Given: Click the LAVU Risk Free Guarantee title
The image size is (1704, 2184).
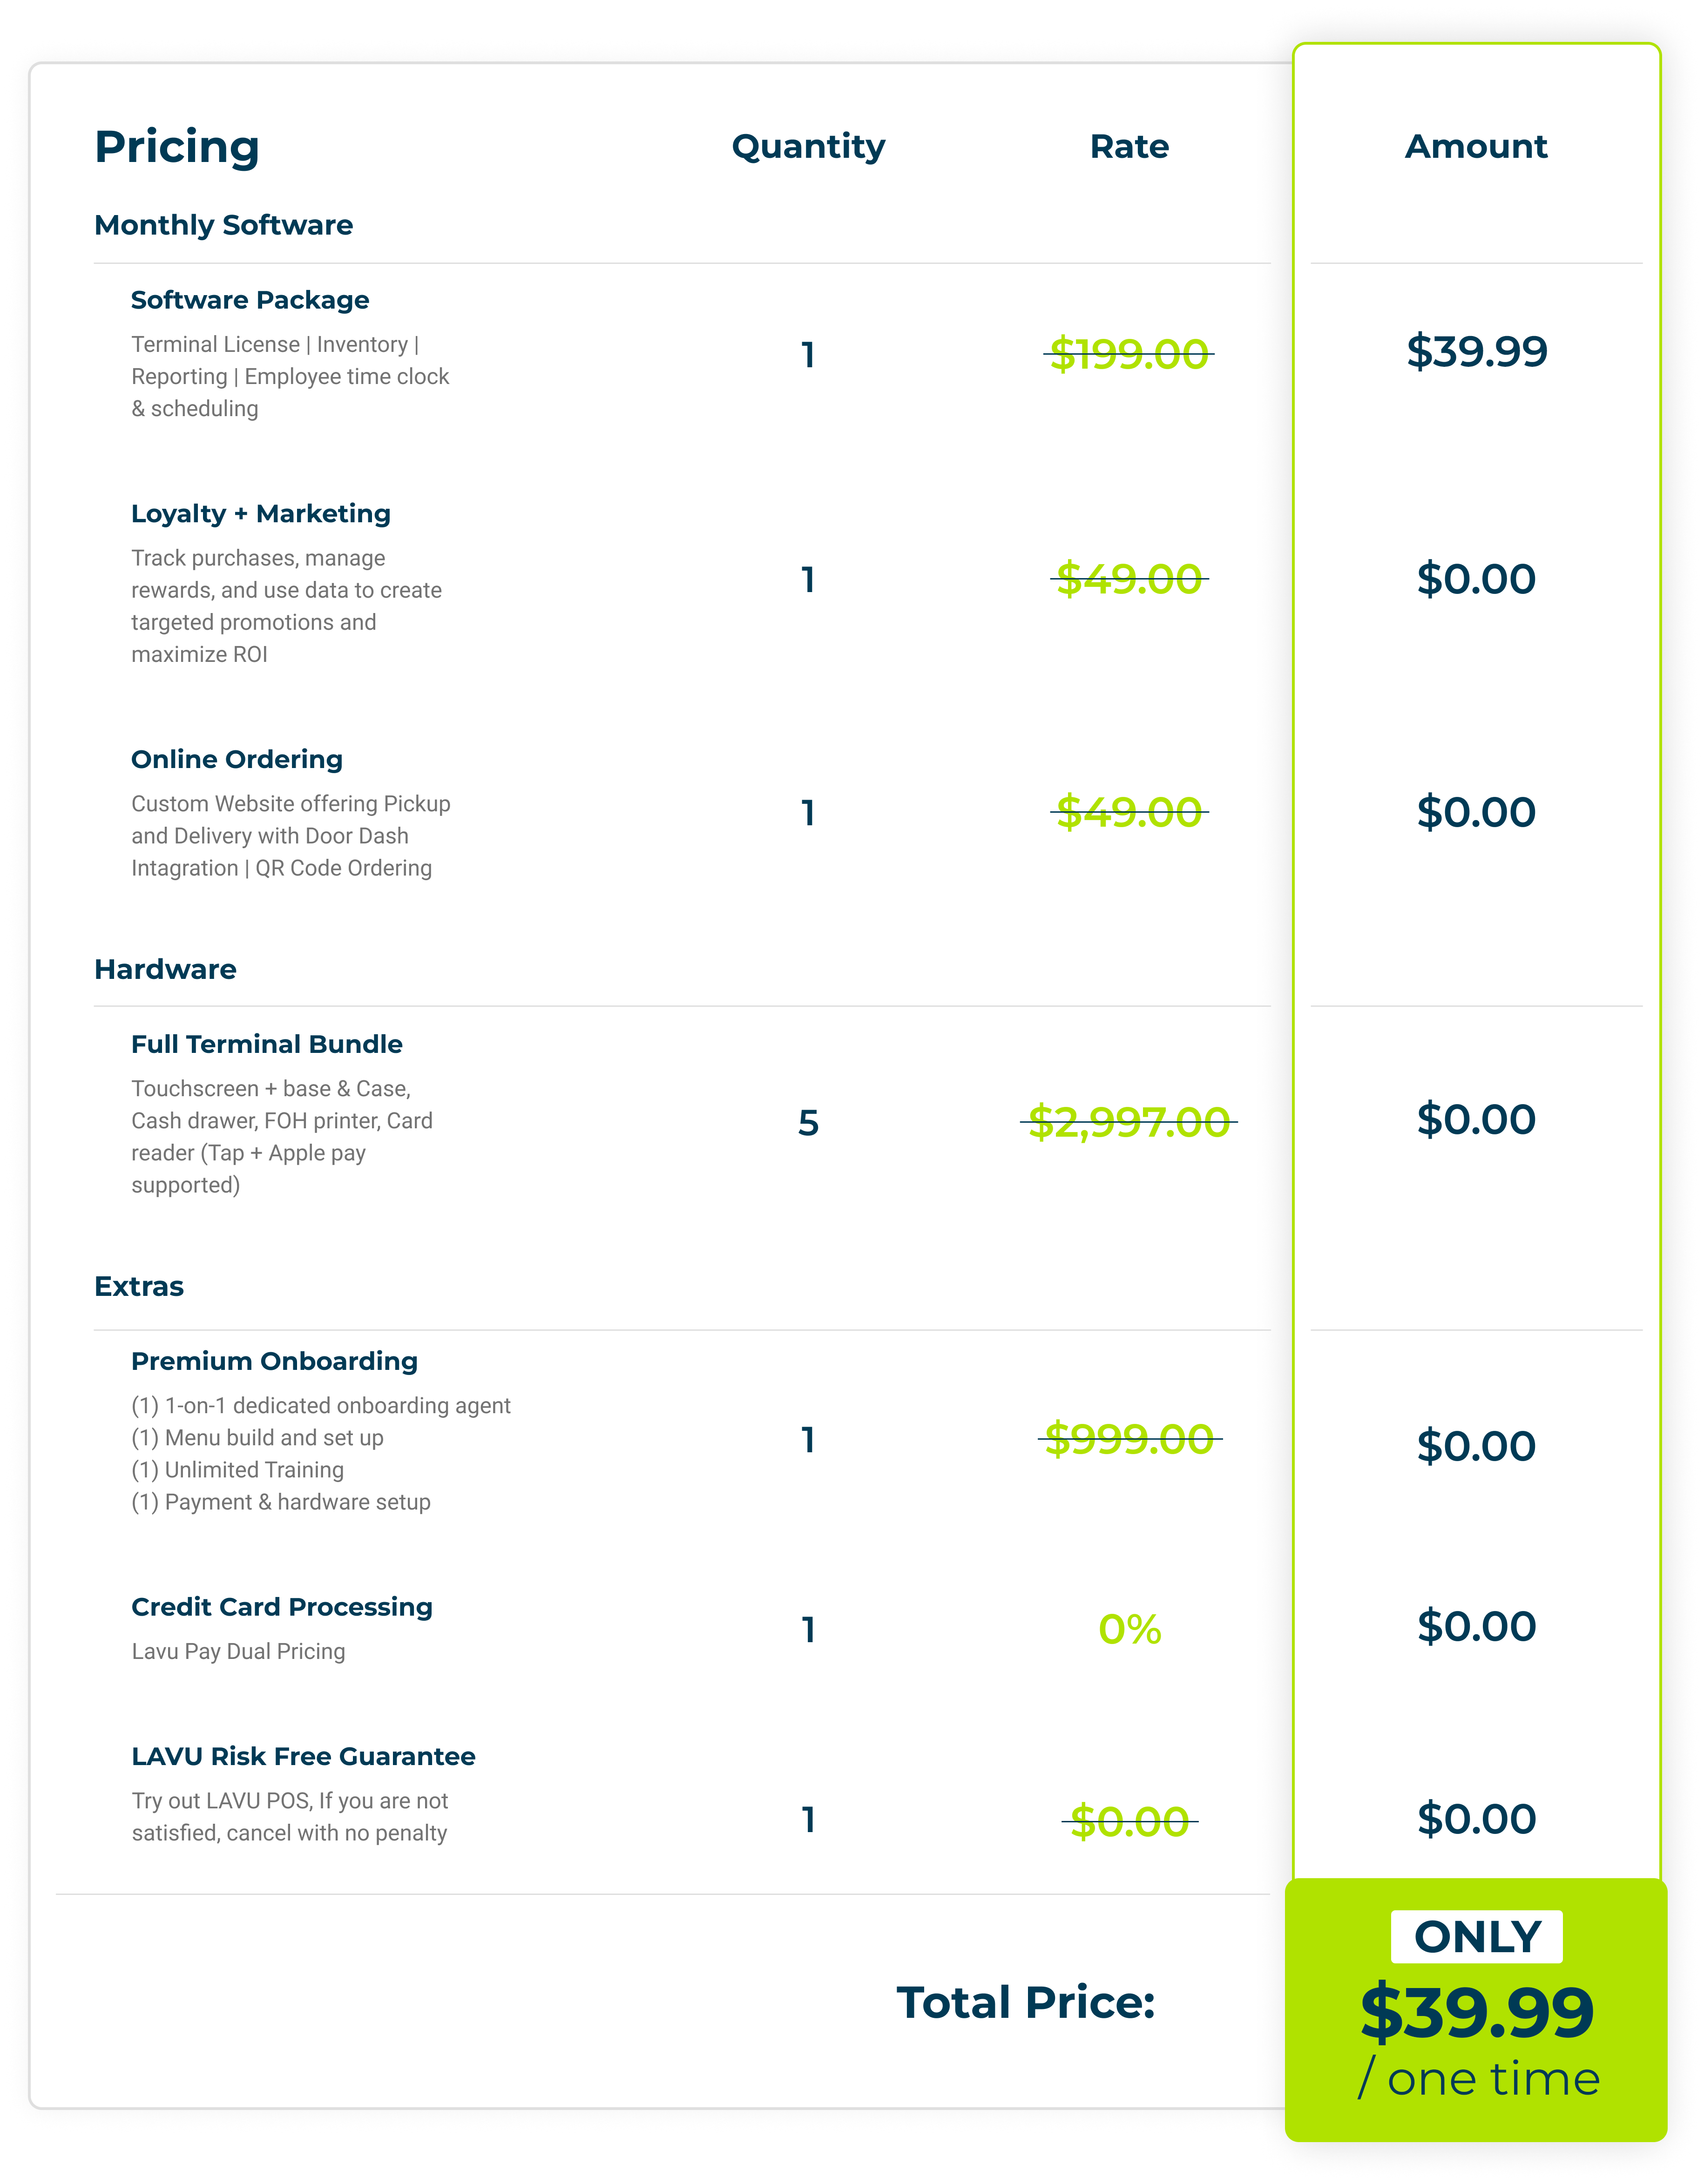Looking at the screenshot, I should [303, 1757].
